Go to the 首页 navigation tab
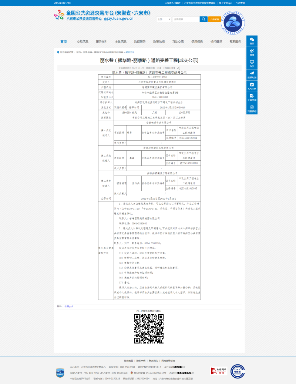 point(64,42)
